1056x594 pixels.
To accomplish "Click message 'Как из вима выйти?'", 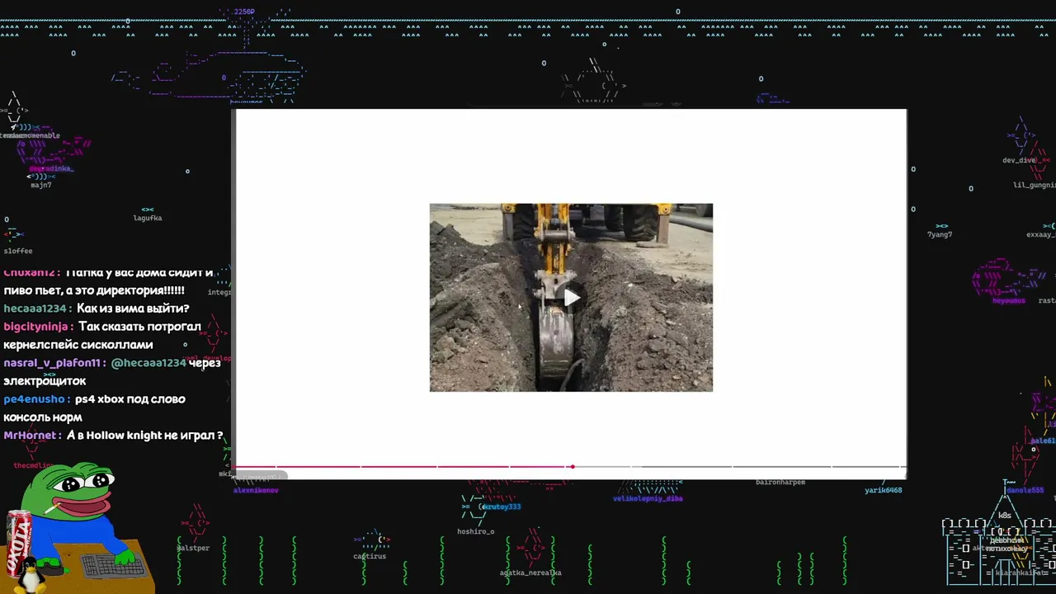I will pyautogui.click(x=133, y=309).
